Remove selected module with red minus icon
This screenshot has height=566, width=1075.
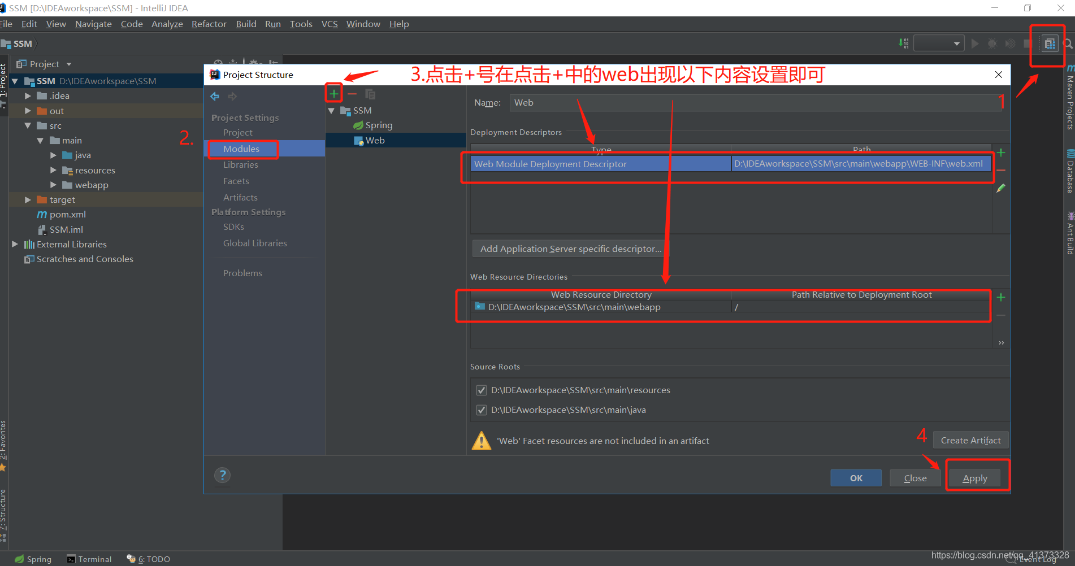click(x=352, y=94)
